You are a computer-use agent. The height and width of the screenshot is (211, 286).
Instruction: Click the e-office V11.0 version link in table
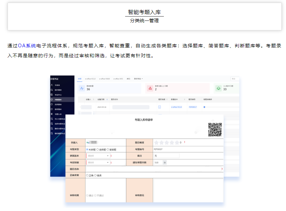pos(176,107)
